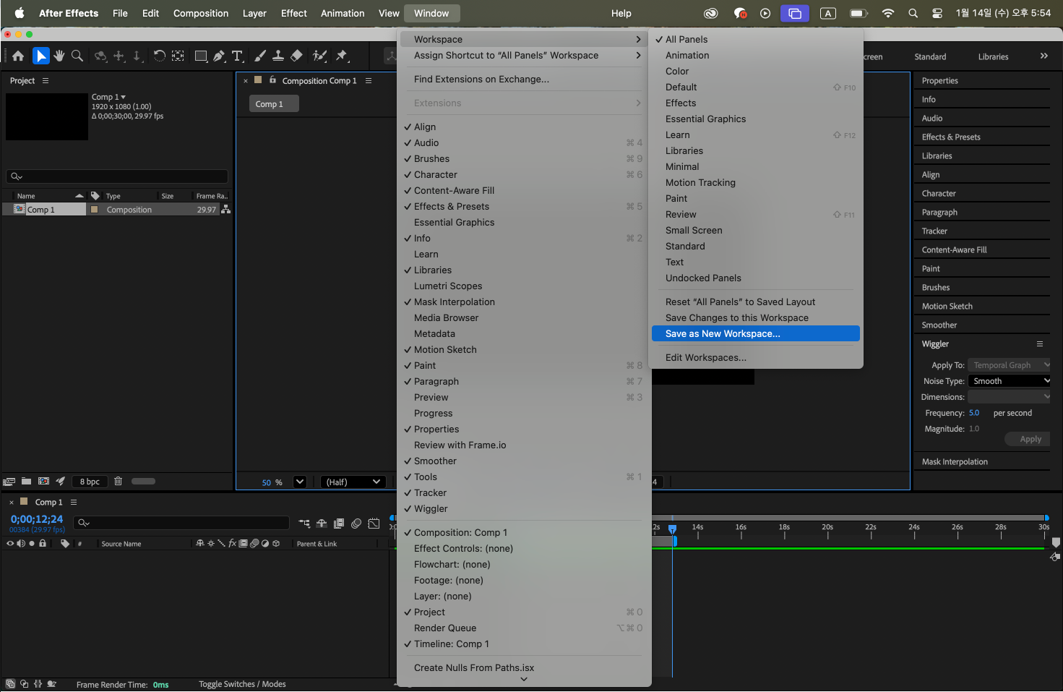Choose Reset "All Panels" to Saved Layout
Image resolution: width=1063 pixels, height=692 pixels.
point(756,302)
